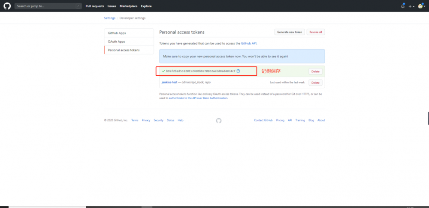Delete the jenkins-test token
This screenshot has width=429, height=208.
coord(315,83)
